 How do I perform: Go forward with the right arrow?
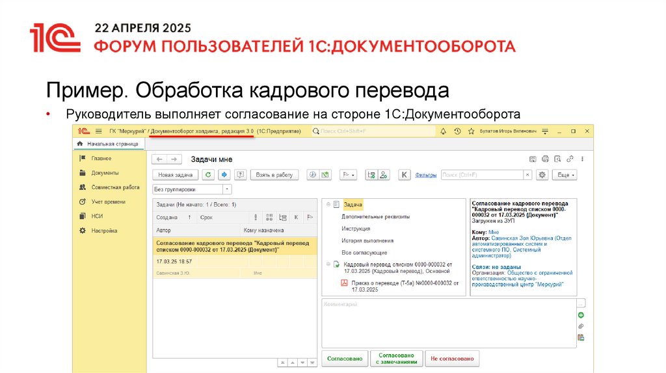tap(174, 159)
